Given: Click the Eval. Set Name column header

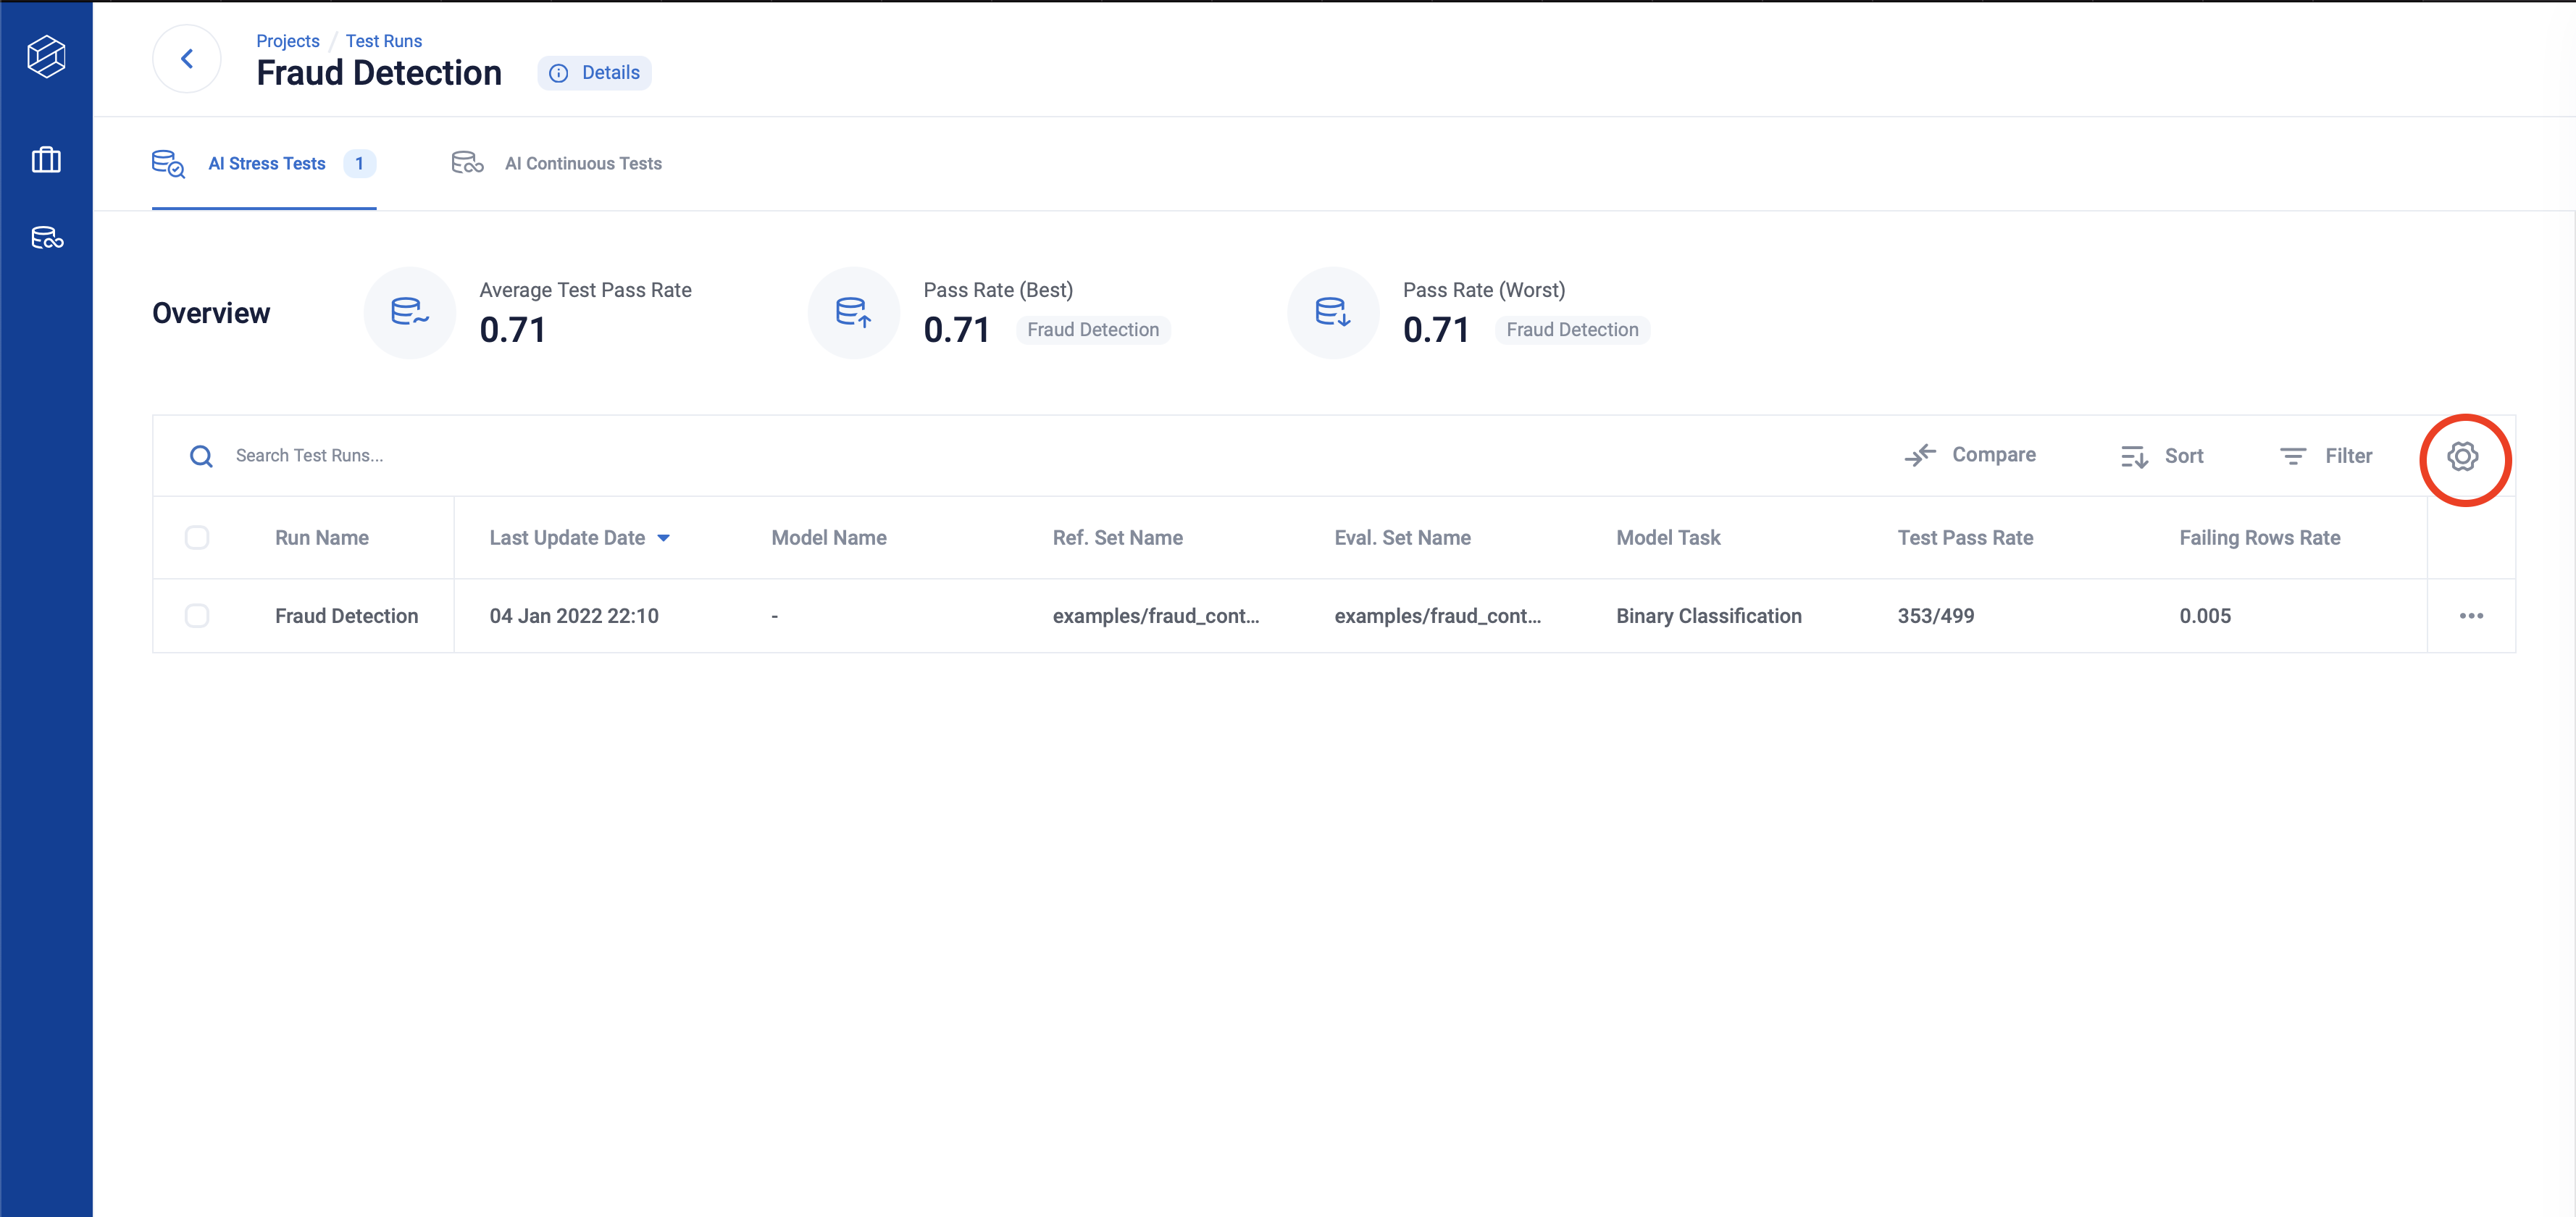Looking at the screenshot, I should (1402, 538).
